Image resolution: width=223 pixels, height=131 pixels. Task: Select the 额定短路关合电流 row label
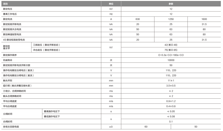click(x=12, y=30)
